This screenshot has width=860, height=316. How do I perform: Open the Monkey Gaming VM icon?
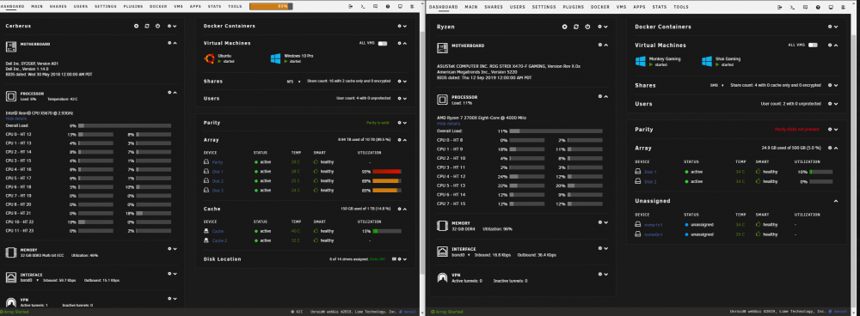tap(640, 61)
